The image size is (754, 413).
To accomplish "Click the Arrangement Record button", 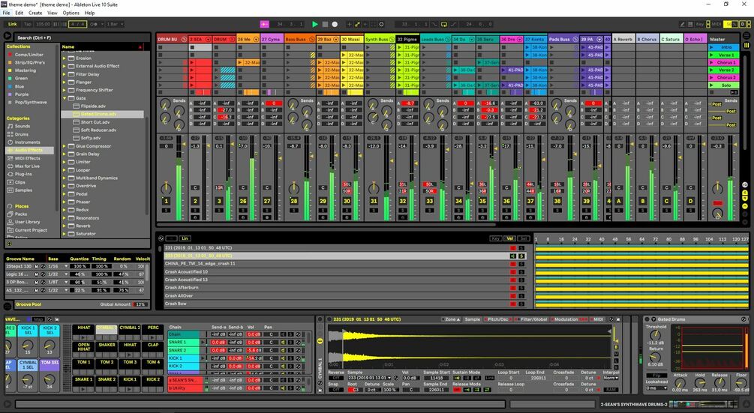I will (x=335, y=24).
